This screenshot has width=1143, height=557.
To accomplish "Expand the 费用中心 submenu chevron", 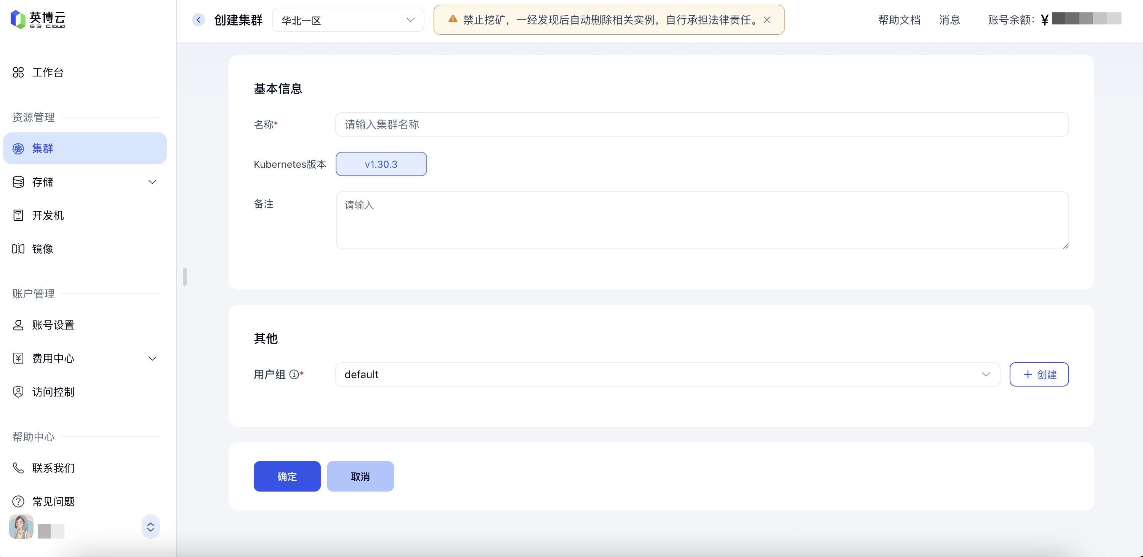I will pos(152,358).
